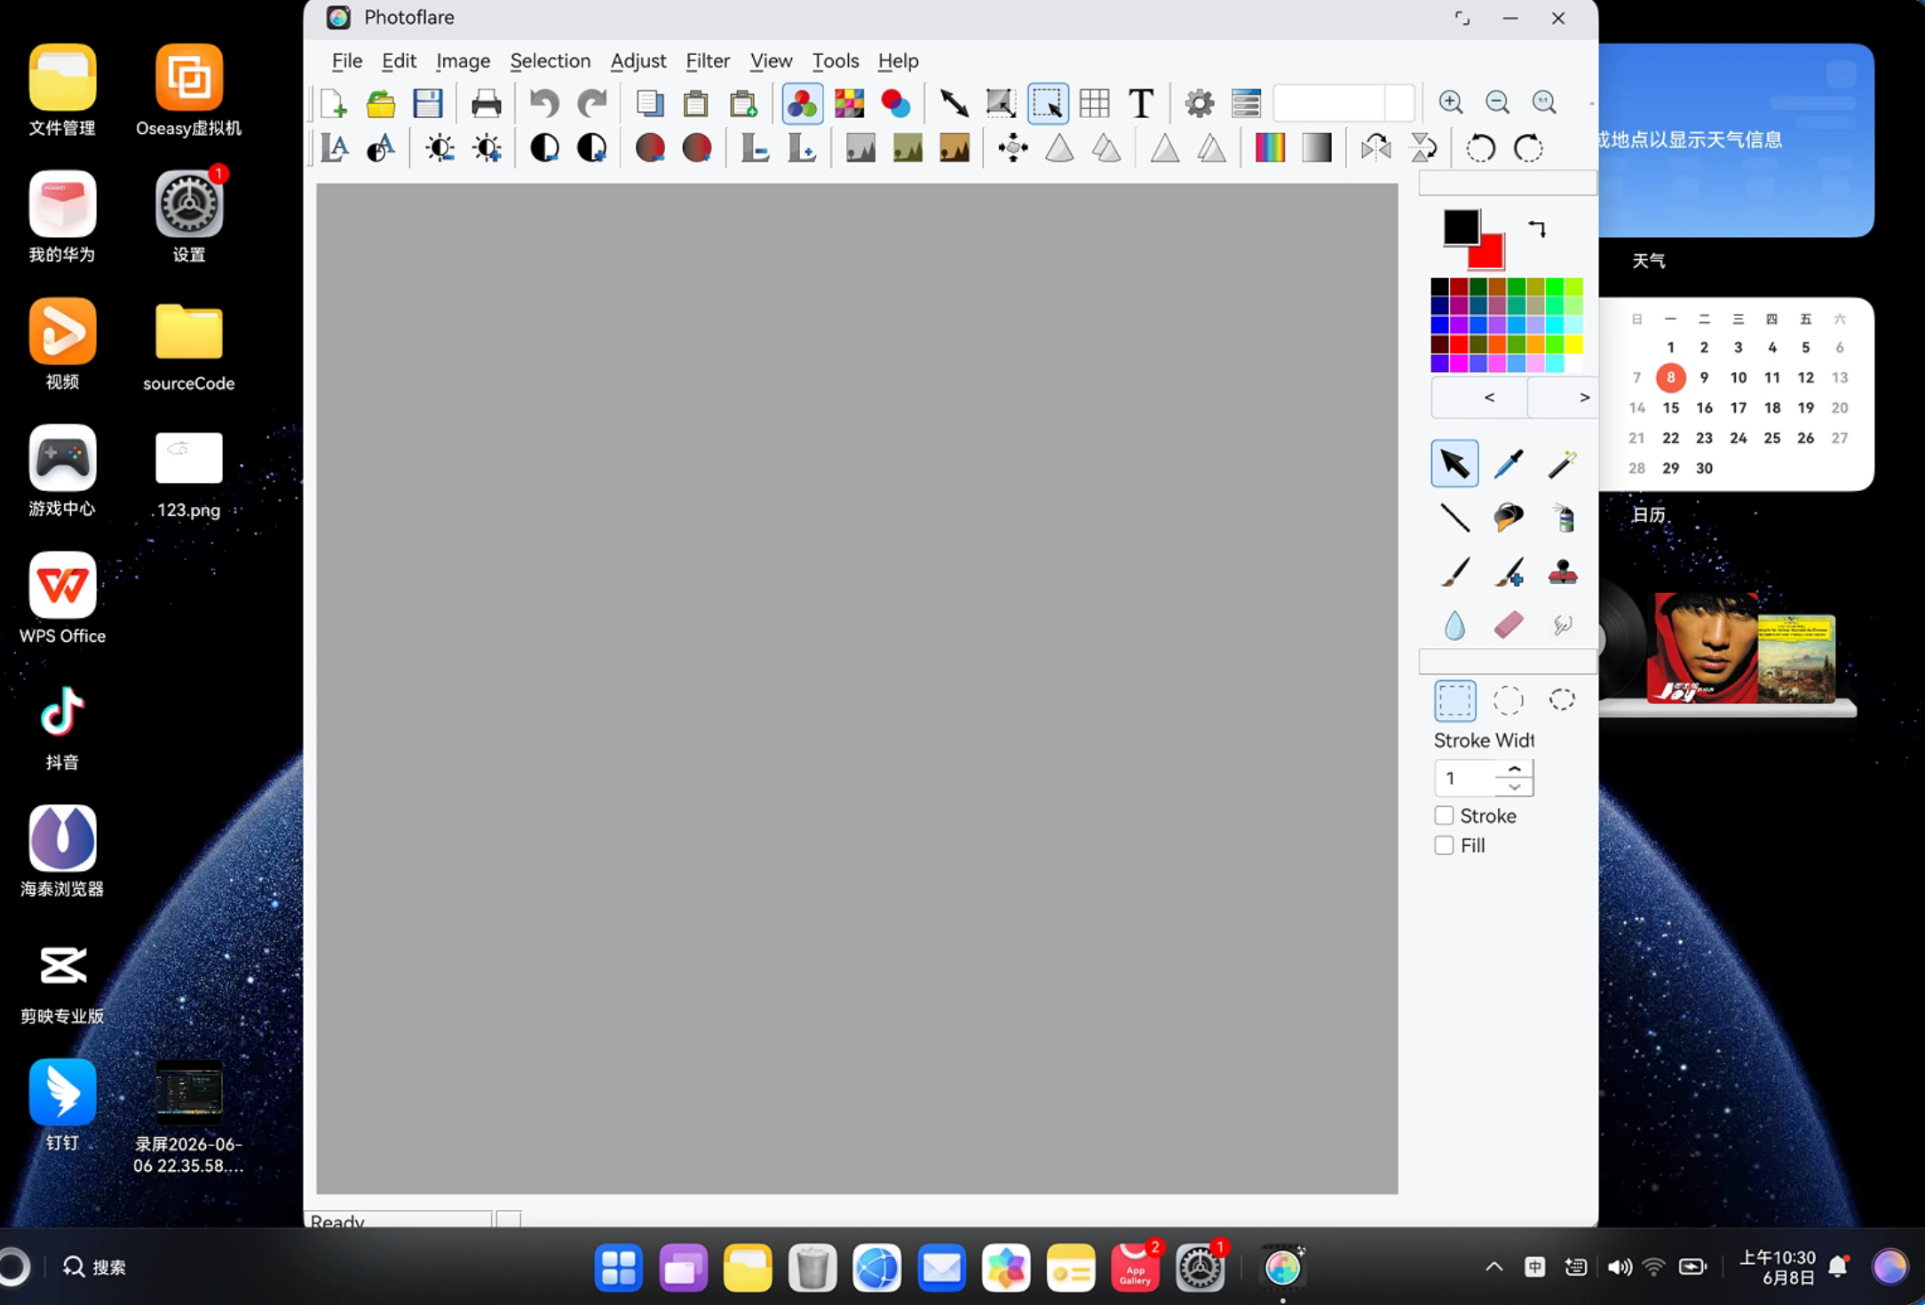The width and height of the screenshot is (1925, 1305).
Task: Select the Advanced paint brush tool
Action: click(x=1509, y=572)
